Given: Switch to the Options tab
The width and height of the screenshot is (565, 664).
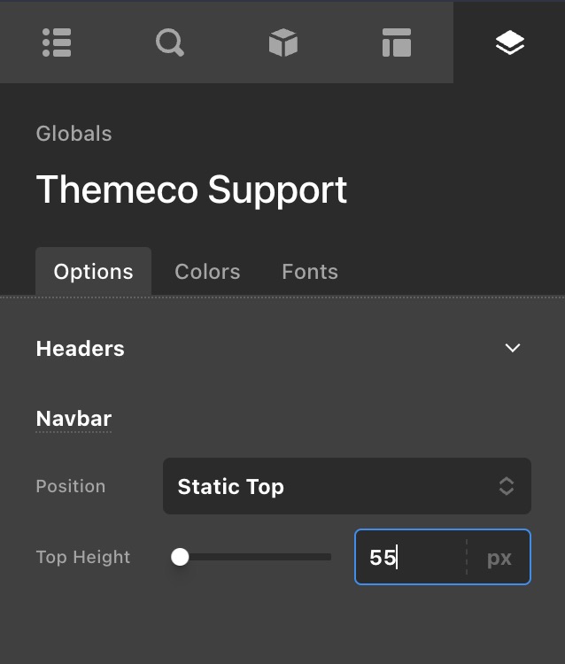Looking at the screenshot, I should pyautogui.click(x=93, y=272).
